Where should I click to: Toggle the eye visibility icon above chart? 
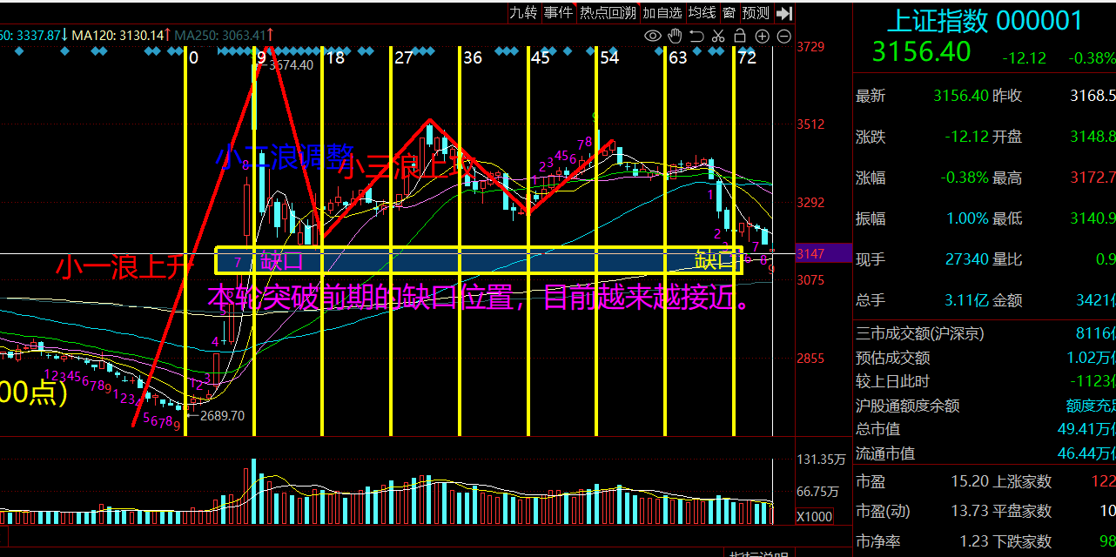(x=652, y=36)
